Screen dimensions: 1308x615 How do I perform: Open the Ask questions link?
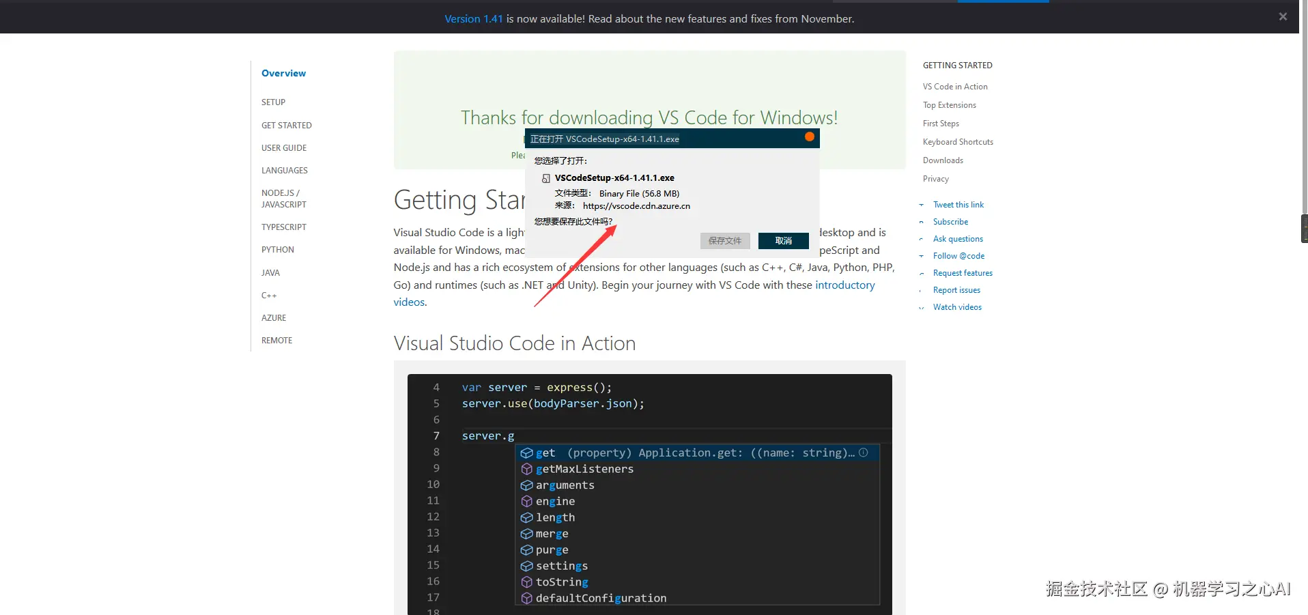click(x=958, y=239)
